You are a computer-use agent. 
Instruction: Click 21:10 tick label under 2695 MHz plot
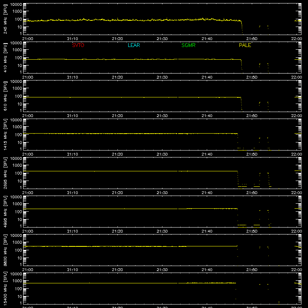72,193
